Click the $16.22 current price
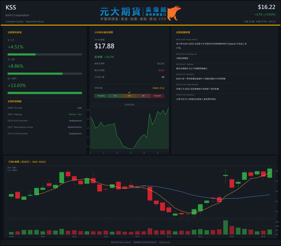 [266, 7]
